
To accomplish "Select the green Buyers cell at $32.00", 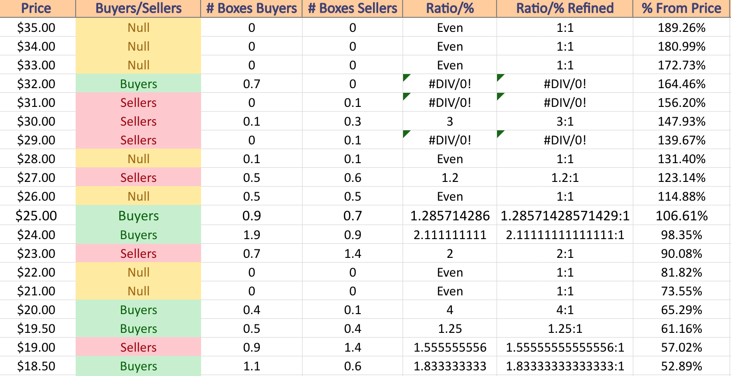I will click(x=138, y=83).
